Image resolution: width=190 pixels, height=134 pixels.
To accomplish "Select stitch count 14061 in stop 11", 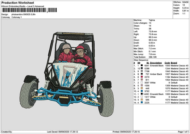I will tap(146, 94).
